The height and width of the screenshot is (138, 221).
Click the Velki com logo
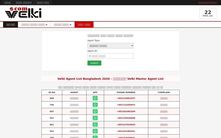(x=23, y=13)
